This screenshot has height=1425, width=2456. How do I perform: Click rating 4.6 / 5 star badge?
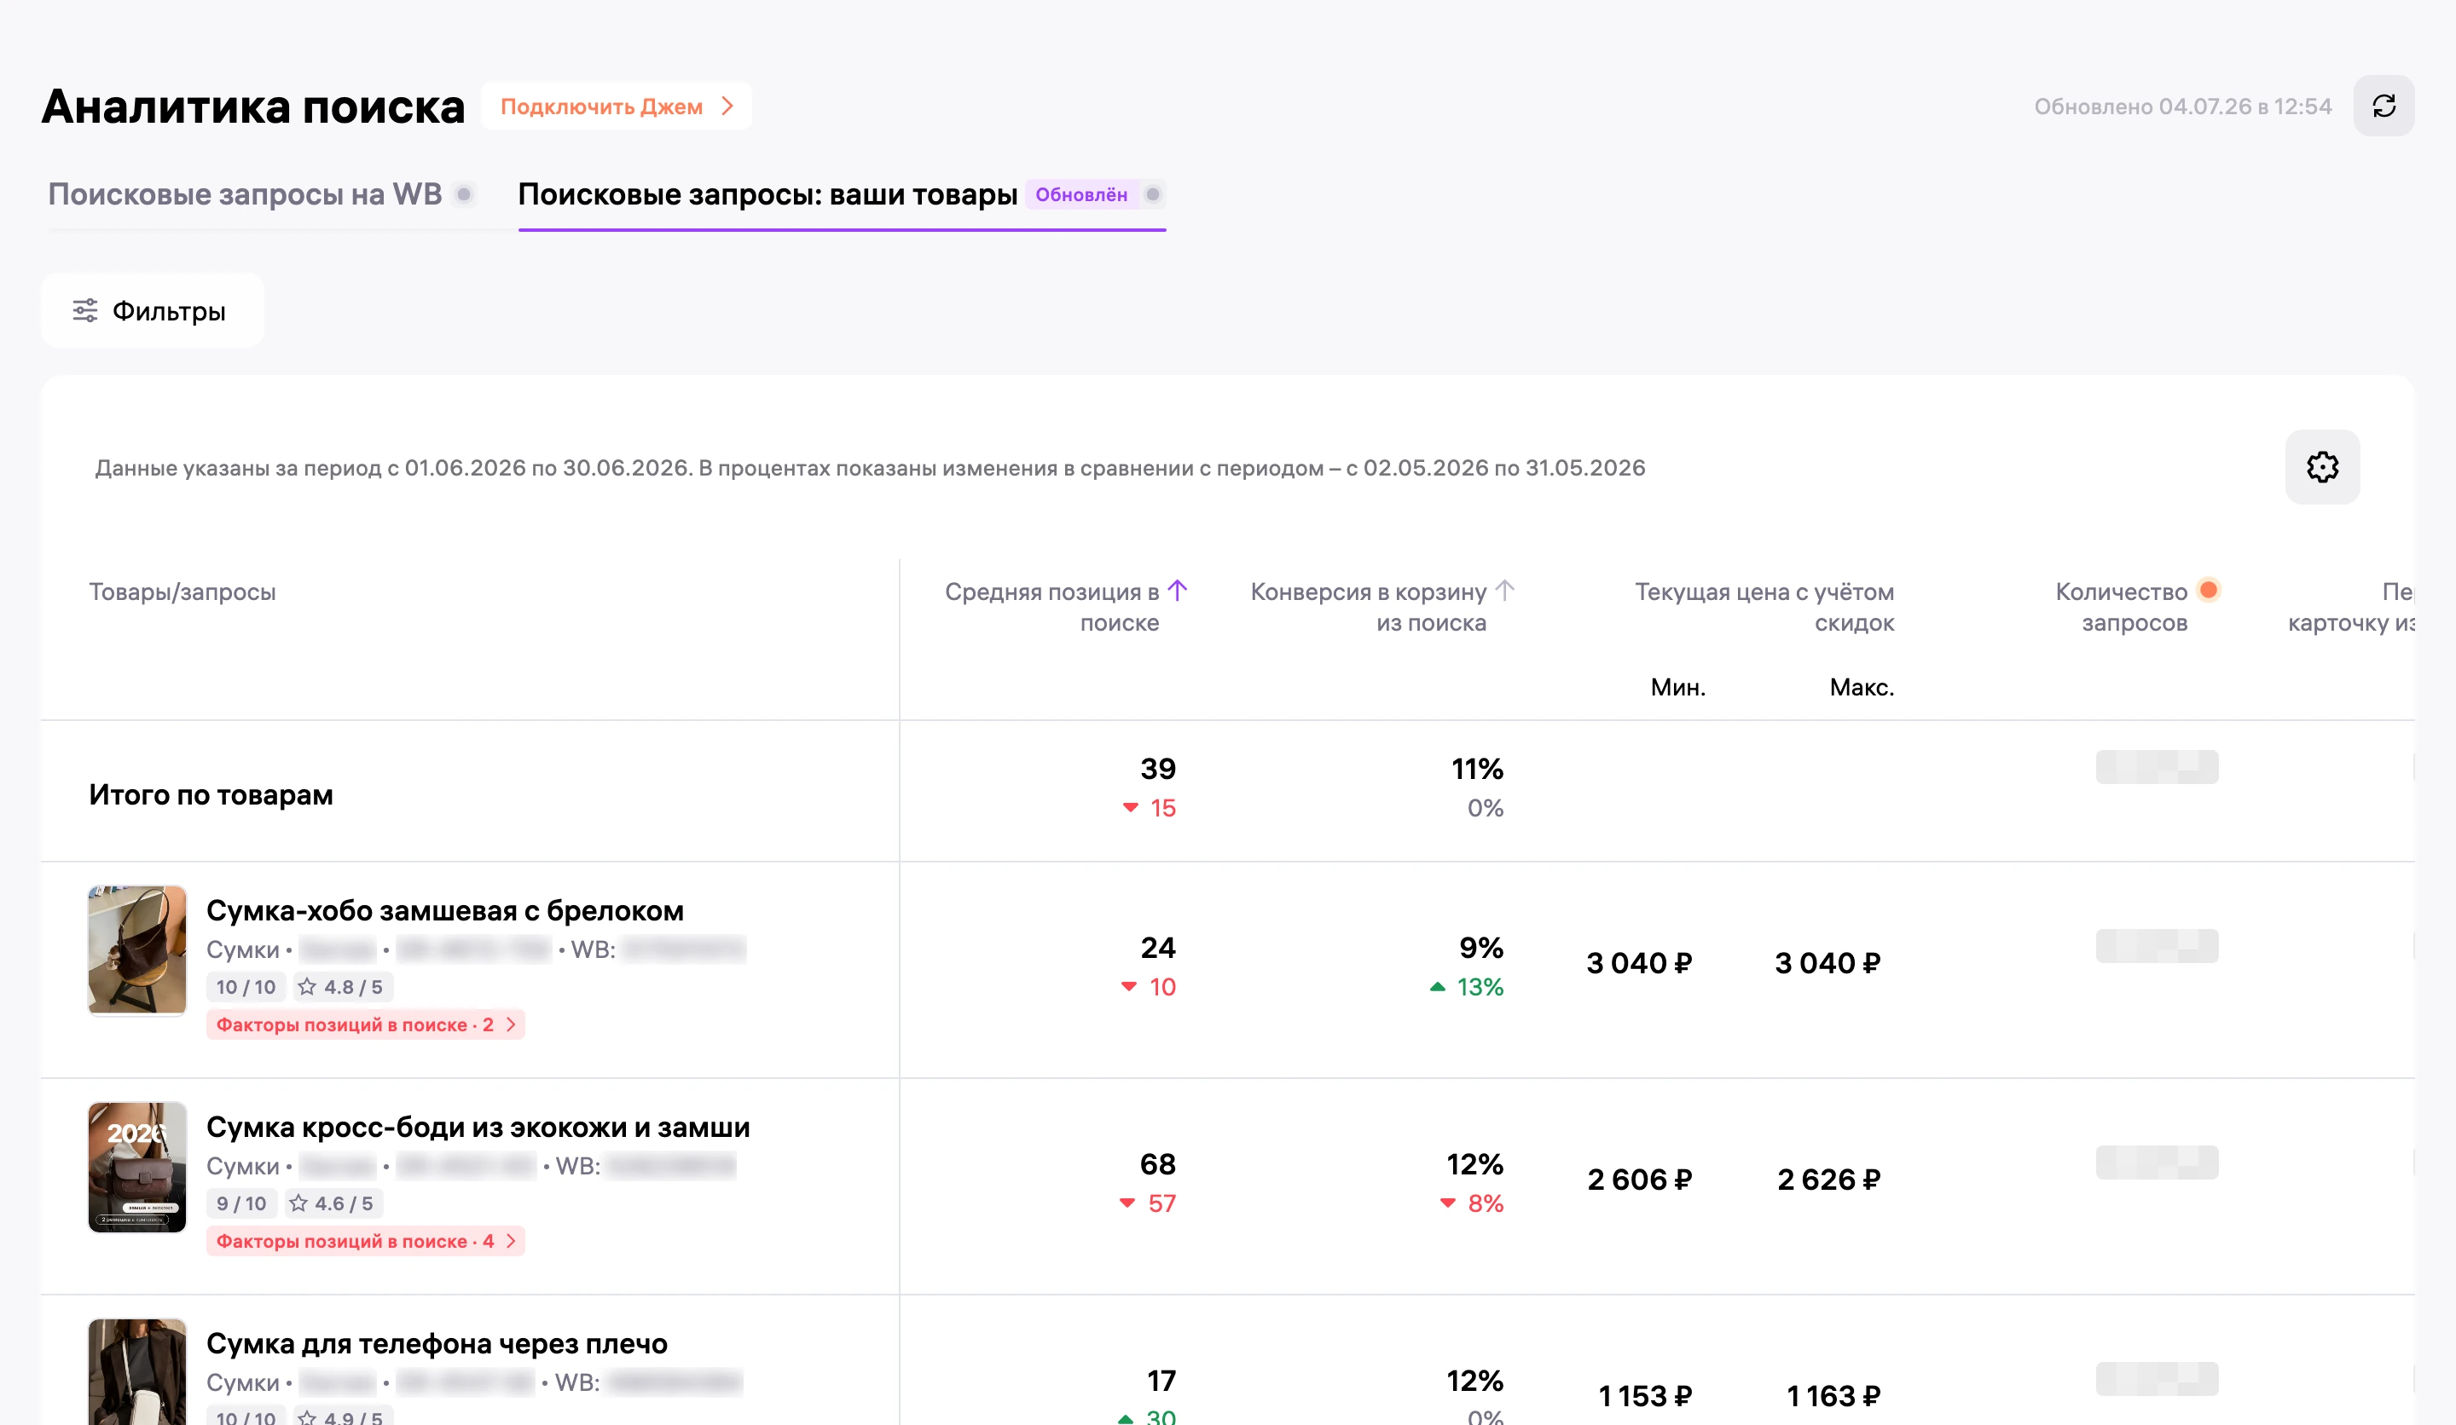pyautogui.click(x=333, y=1203)
